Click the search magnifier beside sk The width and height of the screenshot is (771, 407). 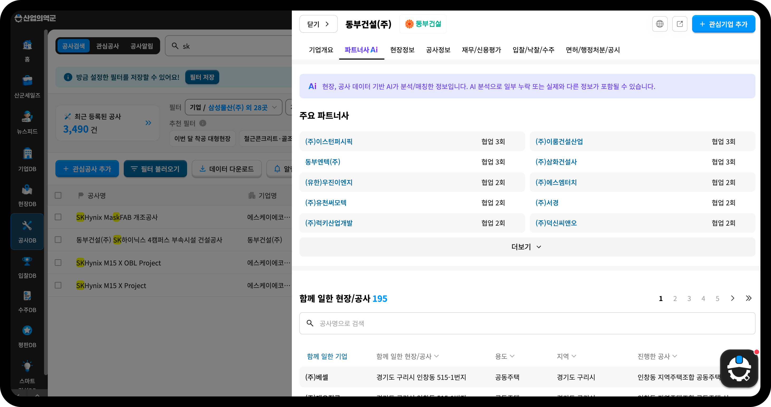[x=175, y=46]
